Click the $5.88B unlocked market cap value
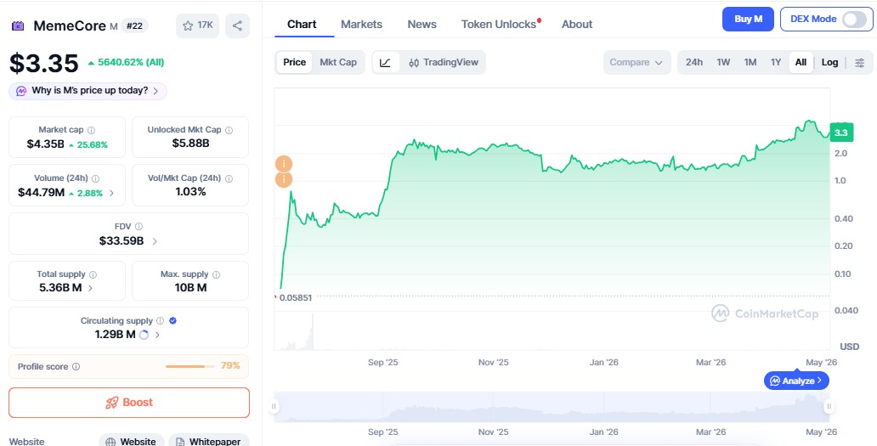 click(x=190, y=144)
